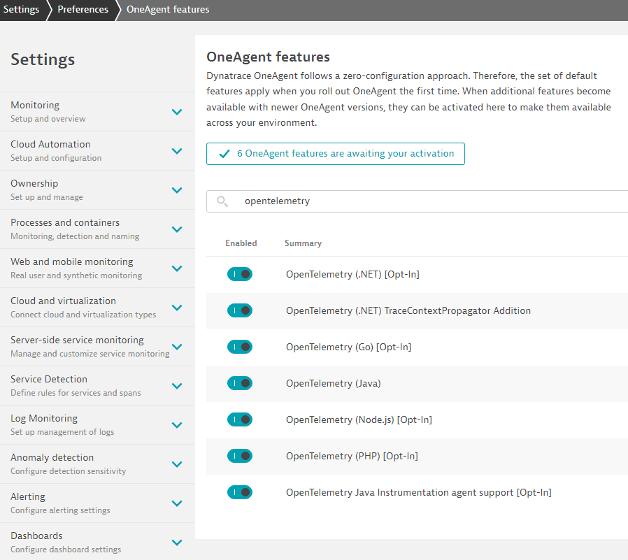Expand Server-side service monitoring chevron

pos(177,347)
